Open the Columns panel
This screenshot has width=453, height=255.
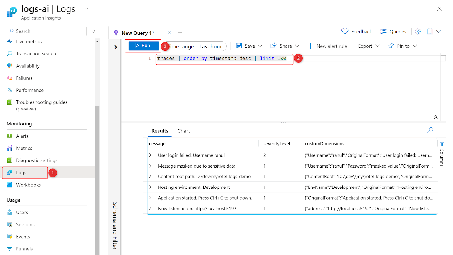(442, 154)
